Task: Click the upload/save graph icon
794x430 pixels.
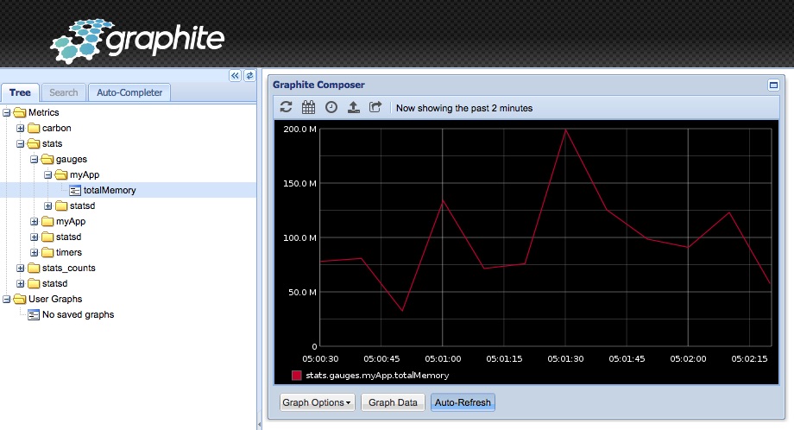Action: point(354,107)
